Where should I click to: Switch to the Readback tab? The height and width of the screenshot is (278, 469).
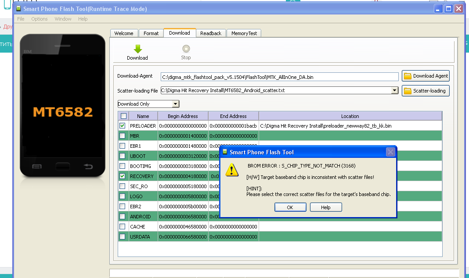[x=211, y=33]
